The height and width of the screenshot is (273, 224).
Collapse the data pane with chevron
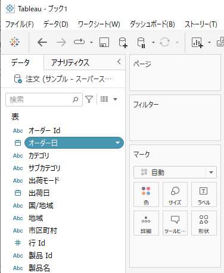119,62
